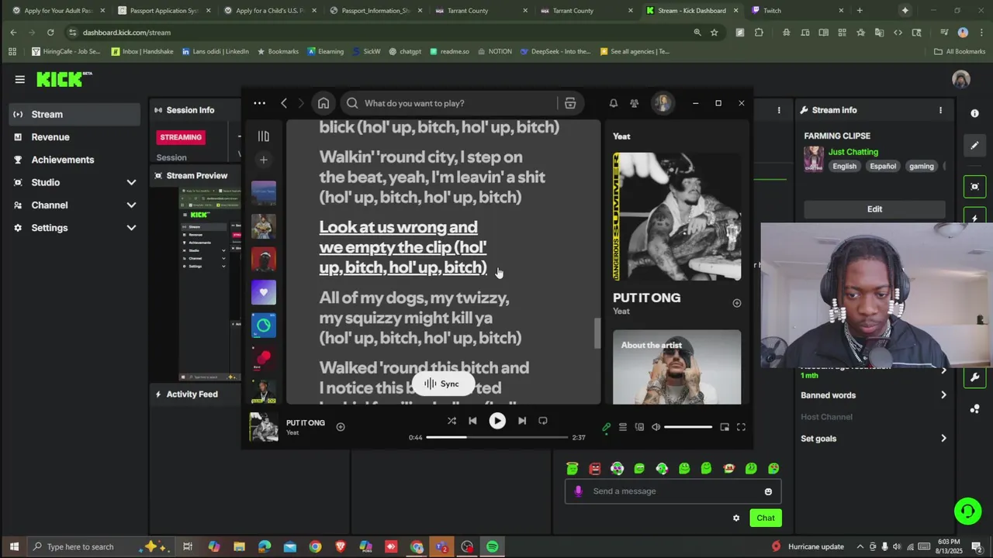
Task: Go back in Spotify navigation
Action: pos(284,103)
